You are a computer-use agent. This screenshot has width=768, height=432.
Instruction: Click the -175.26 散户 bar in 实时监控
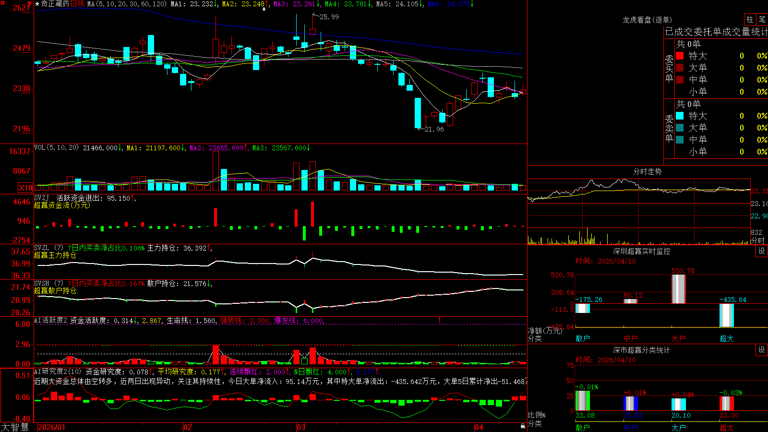click(x=583, y=308)
